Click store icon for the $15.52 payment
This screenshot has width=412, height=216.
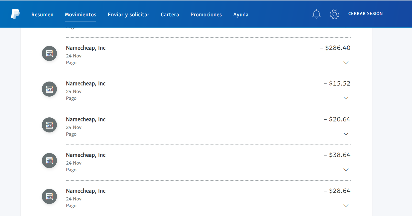click(49, 89)
